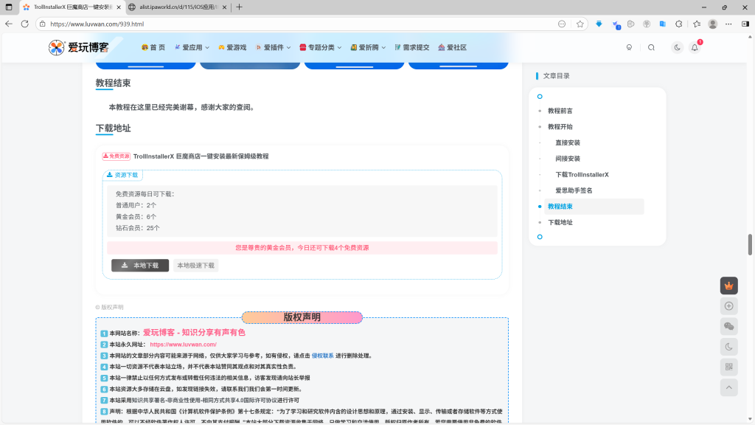Open the 爱游戏 nav item
Viewport: 755px width, 425px height.
[232, 47]
